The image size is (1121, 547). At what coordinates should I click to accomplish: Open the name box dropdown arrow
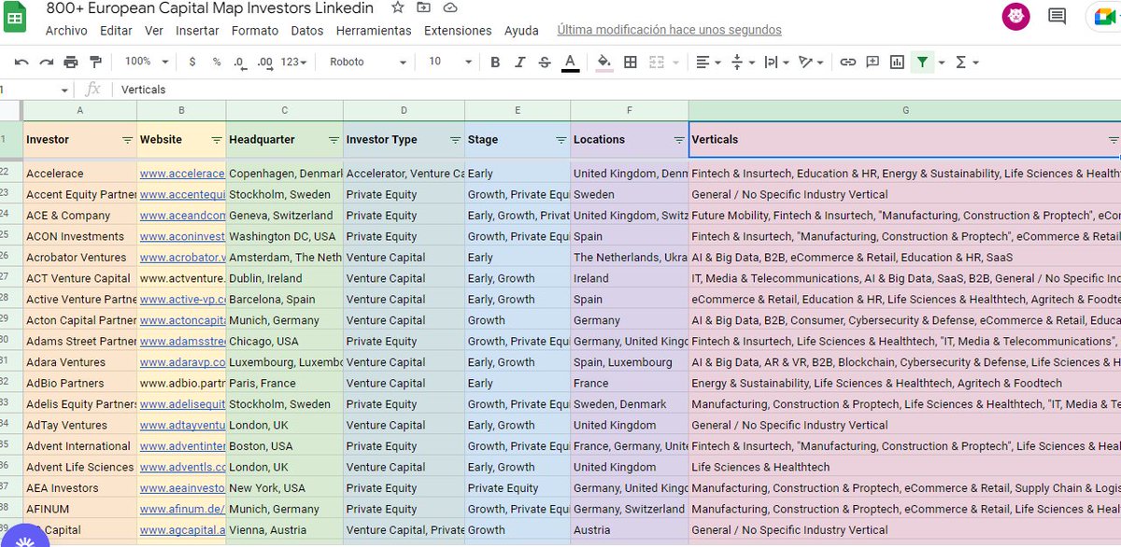64,91
